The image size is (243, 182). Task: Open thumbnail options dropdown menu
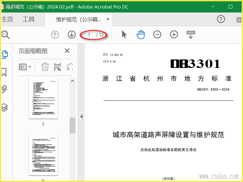click(25, 67)
